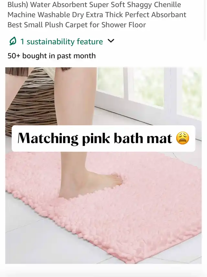Tap the word "Matching" in the caption
The width and height of the screenshot is (207, 277).
(x=48, y=138)
